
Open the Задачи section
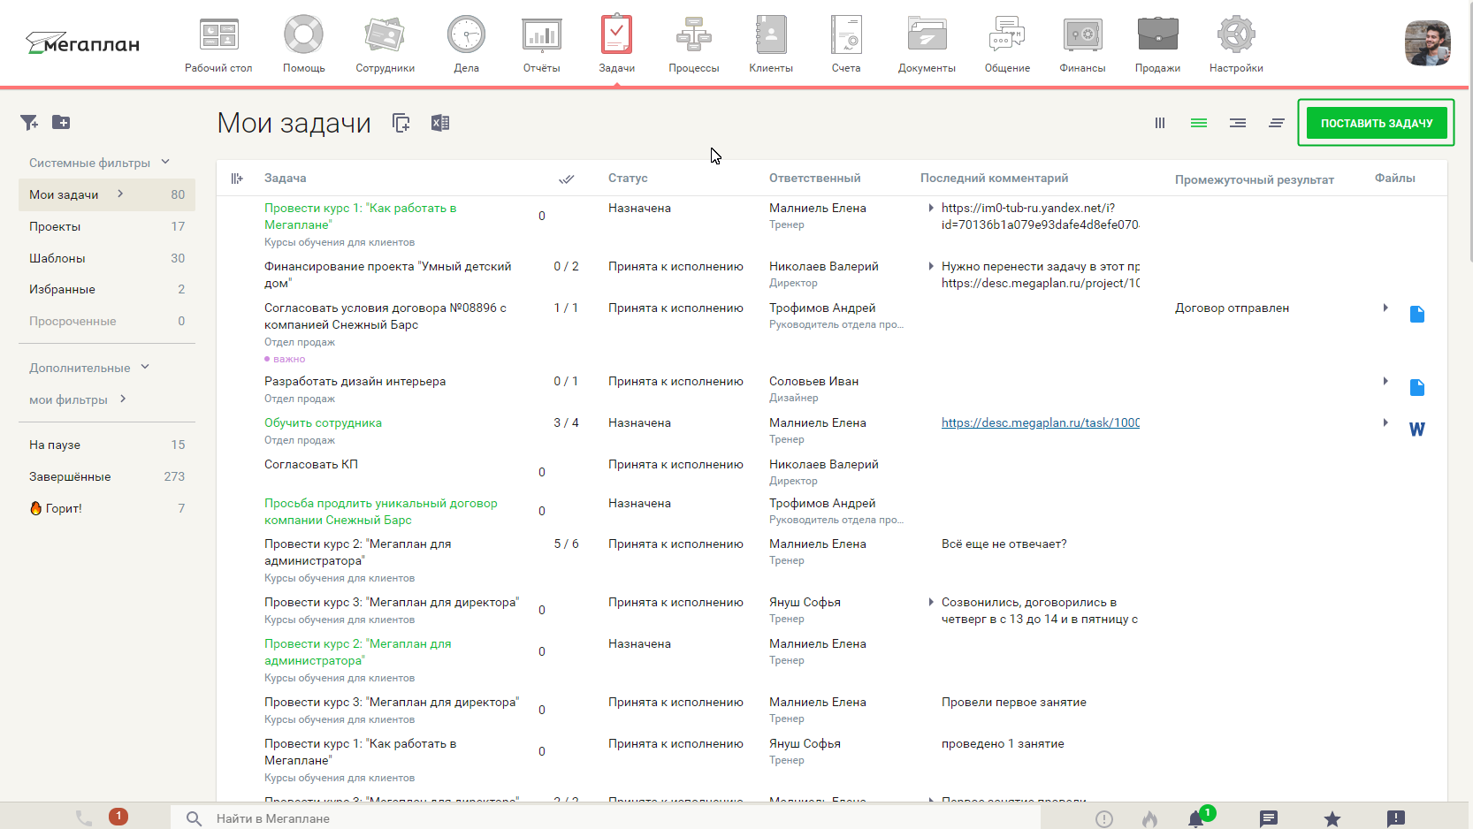coord(616,45)
